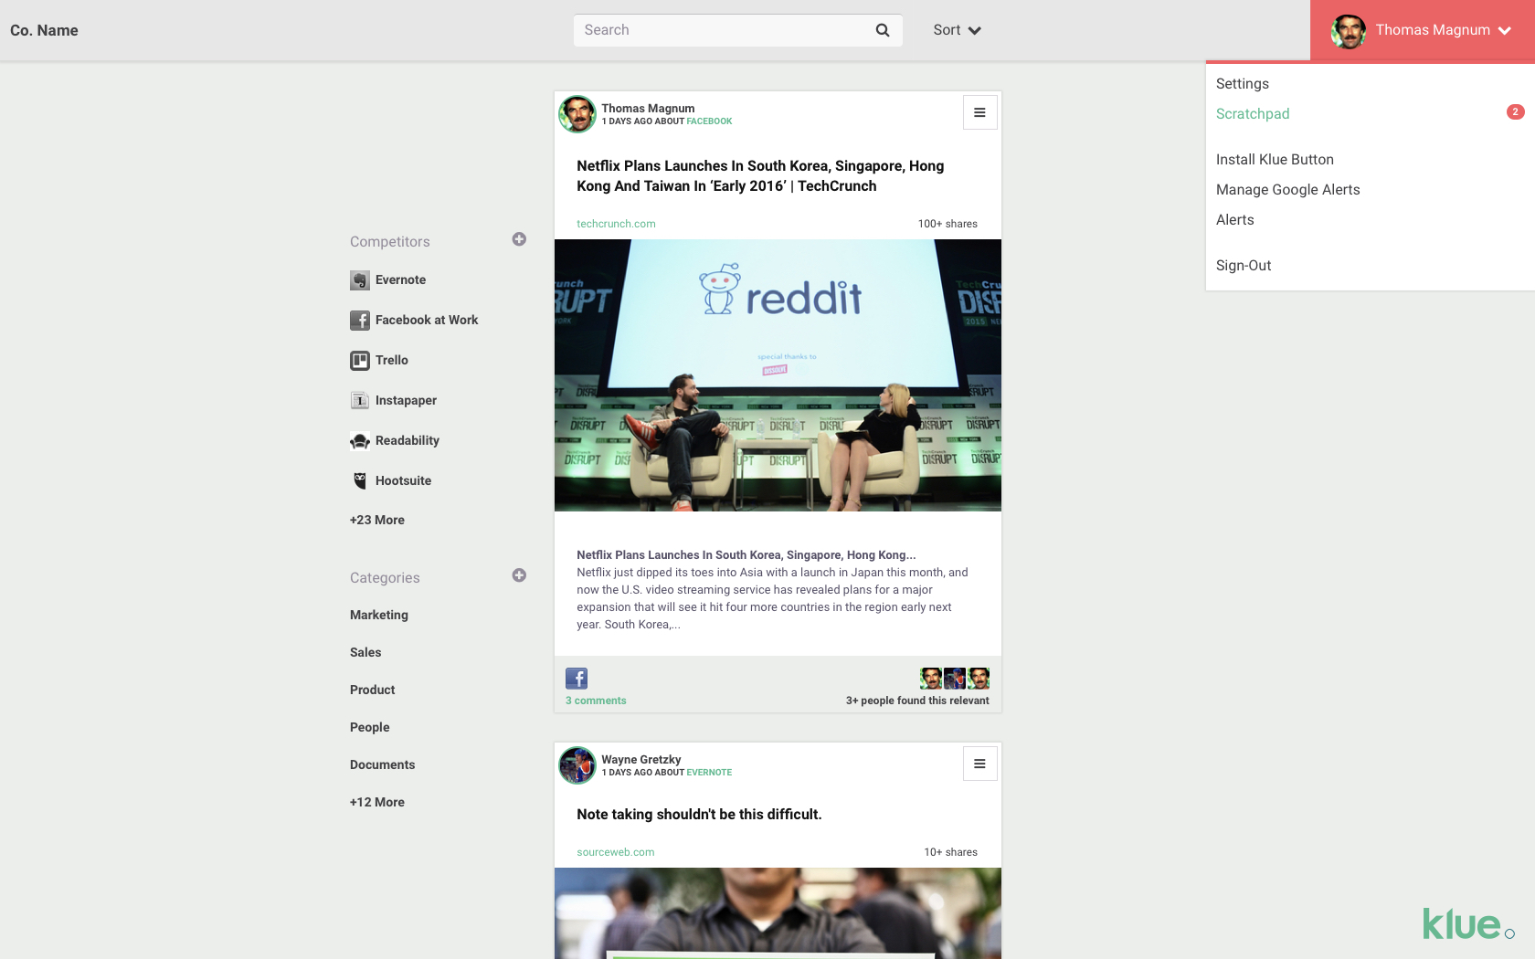Select Facebook at Work in Competitors
The image size is (1535, 959).
click(427, 321)
